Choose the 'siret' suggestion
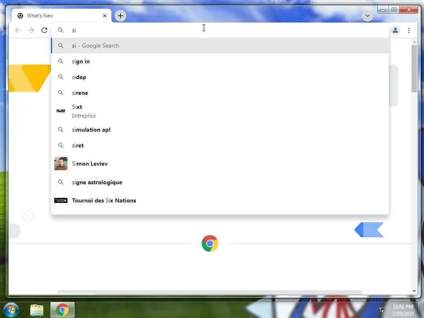 (x=220, y=145)
